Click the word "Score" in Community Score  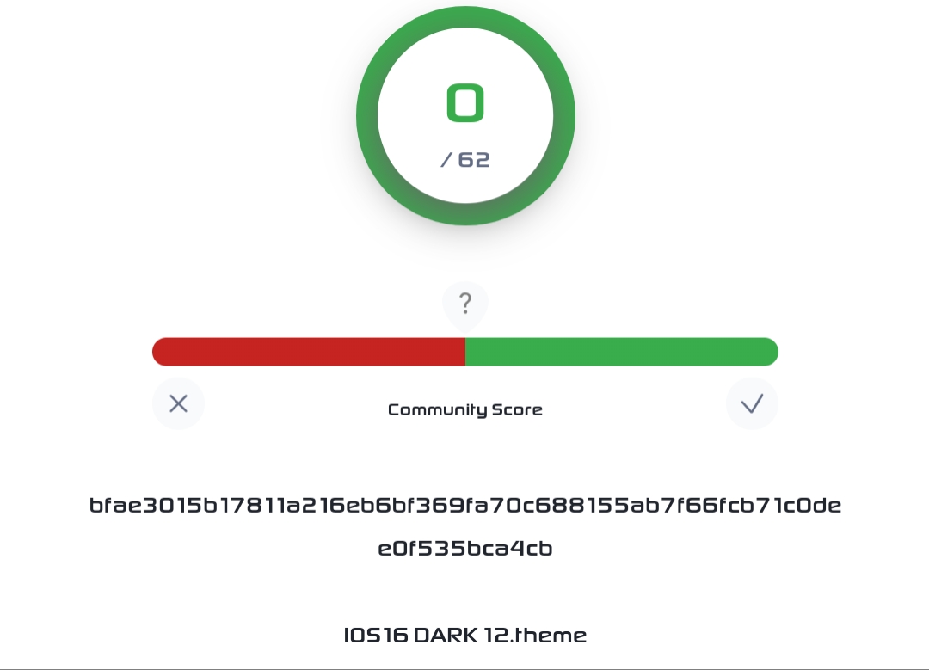(517, 409)
